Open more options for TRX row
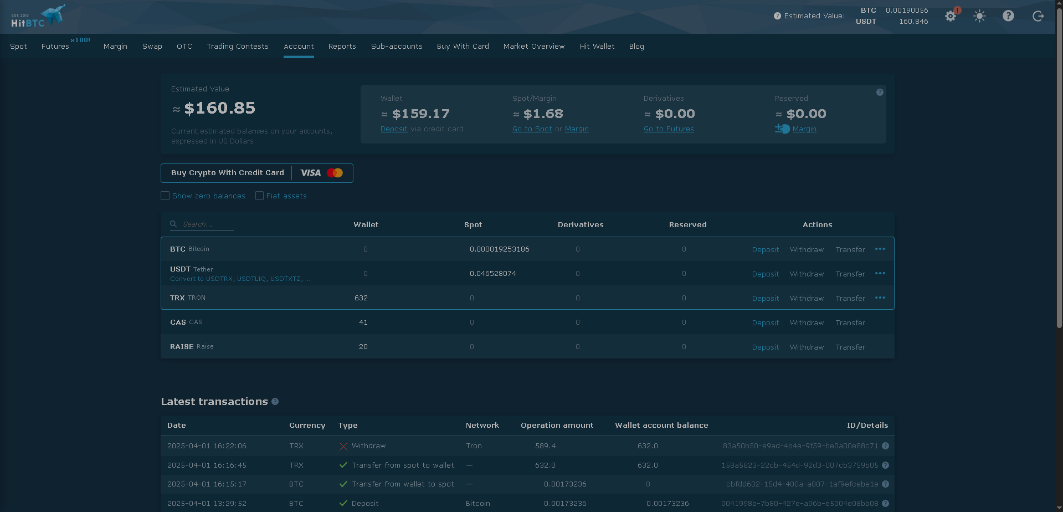Screen dimensions: 1063x512 pyautogui.click(x=880, y=298)
